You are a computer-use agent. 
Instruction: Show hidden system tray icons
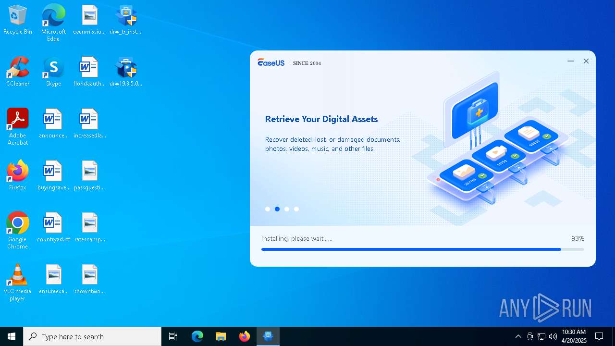click(518, 336)
